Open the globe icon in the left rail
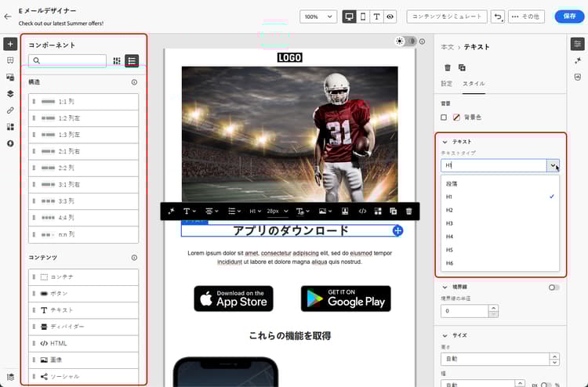This screenshot has height=387, width=588. click(x=10, y=143)
